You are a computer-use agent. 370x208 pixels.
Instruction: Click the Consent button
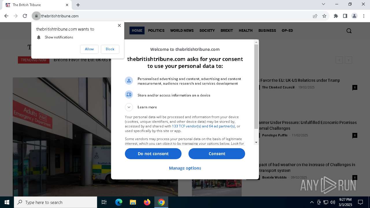pyautogui.click(x=217, y=154)
